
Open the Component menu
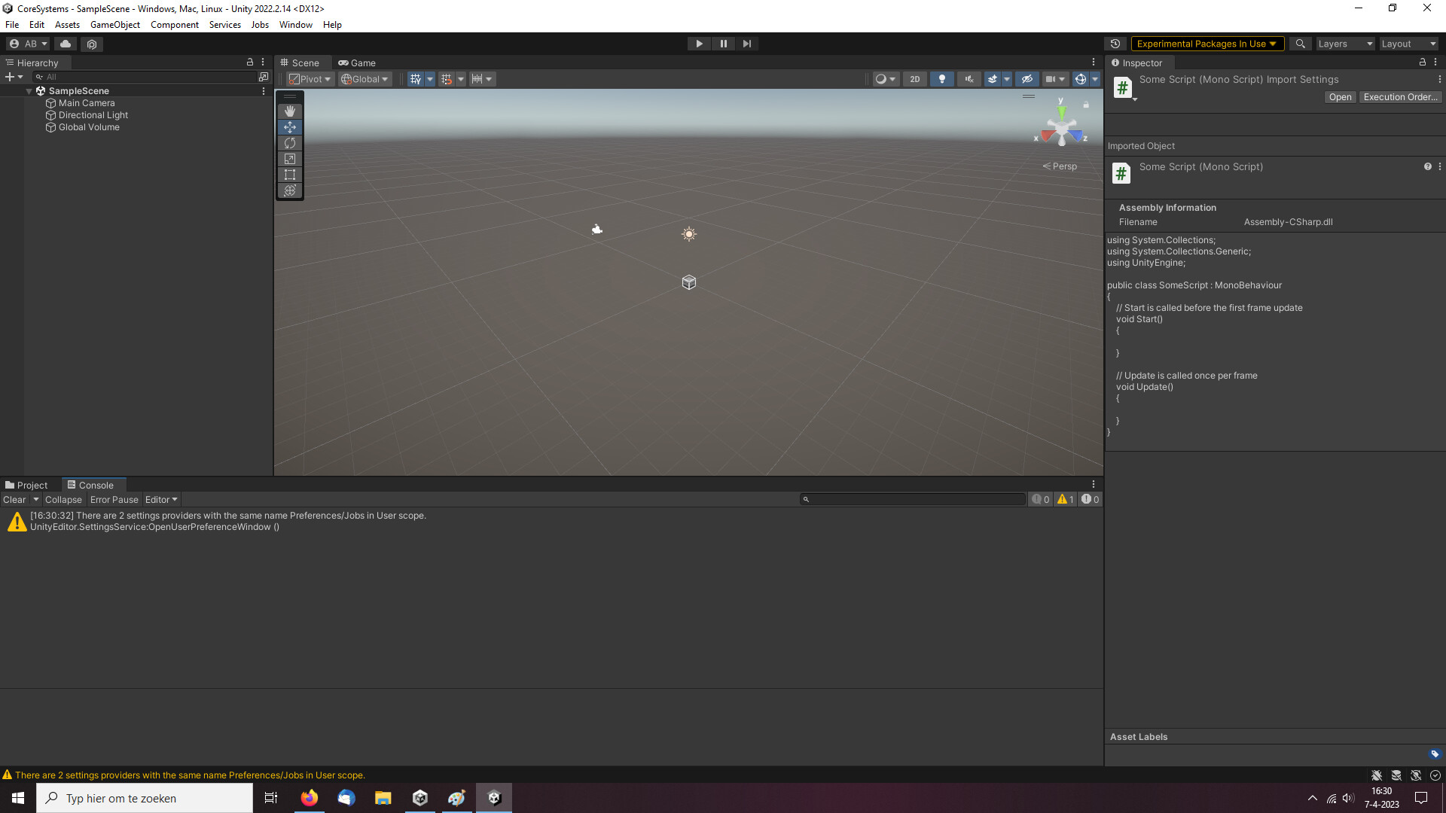[x=175, y=25]
